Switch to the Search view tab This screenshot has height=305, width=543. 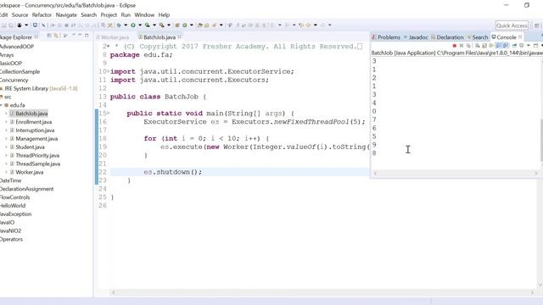[478, 37]
